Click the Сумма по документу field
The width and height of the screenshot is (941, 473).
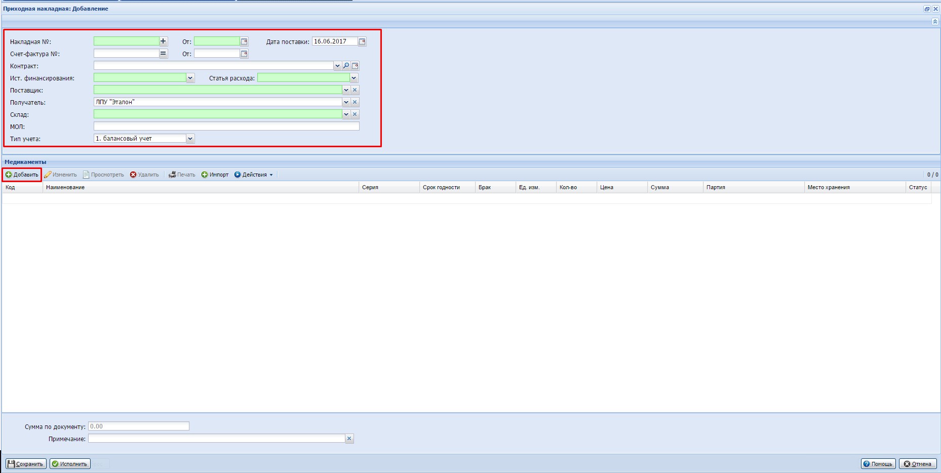(x=139, y=426)
